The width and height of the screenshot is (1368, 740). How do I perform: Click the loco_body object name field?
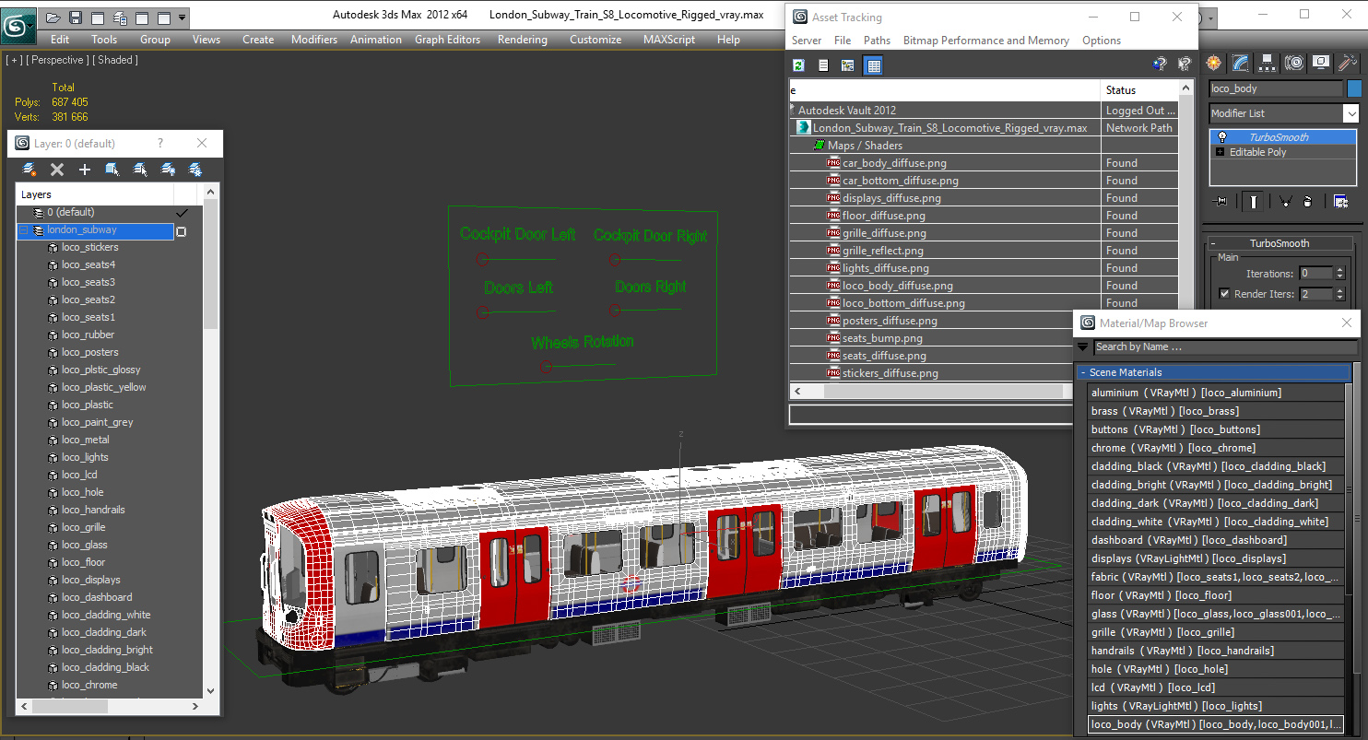(1276, 88)
